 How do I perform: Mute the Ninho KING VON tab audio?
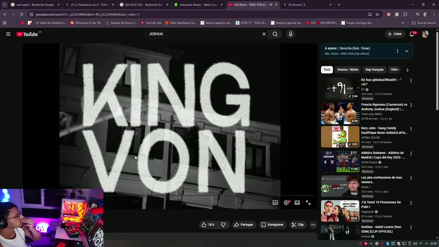click(271, 5)
